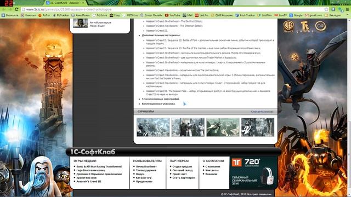
Task: Open the 'Вакансии' link
Action: (x=211, y=174)
